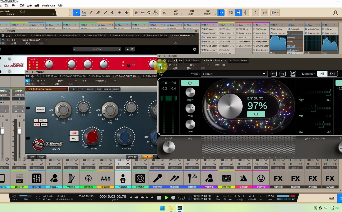Switch to T-RackS CS Classic Comp tab
Image resolution: width=342 pixels, height=212 pixels.
click(x=125, y=35)
